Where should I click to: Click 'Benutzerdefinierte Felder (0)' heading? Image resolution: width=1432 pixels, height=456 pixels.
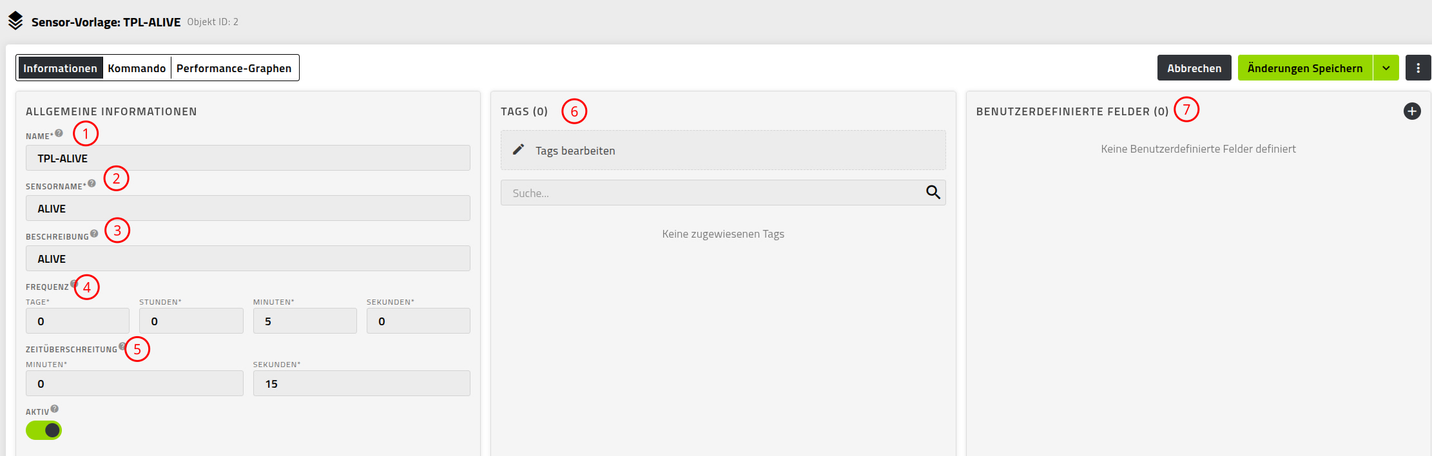[1072, 111]
